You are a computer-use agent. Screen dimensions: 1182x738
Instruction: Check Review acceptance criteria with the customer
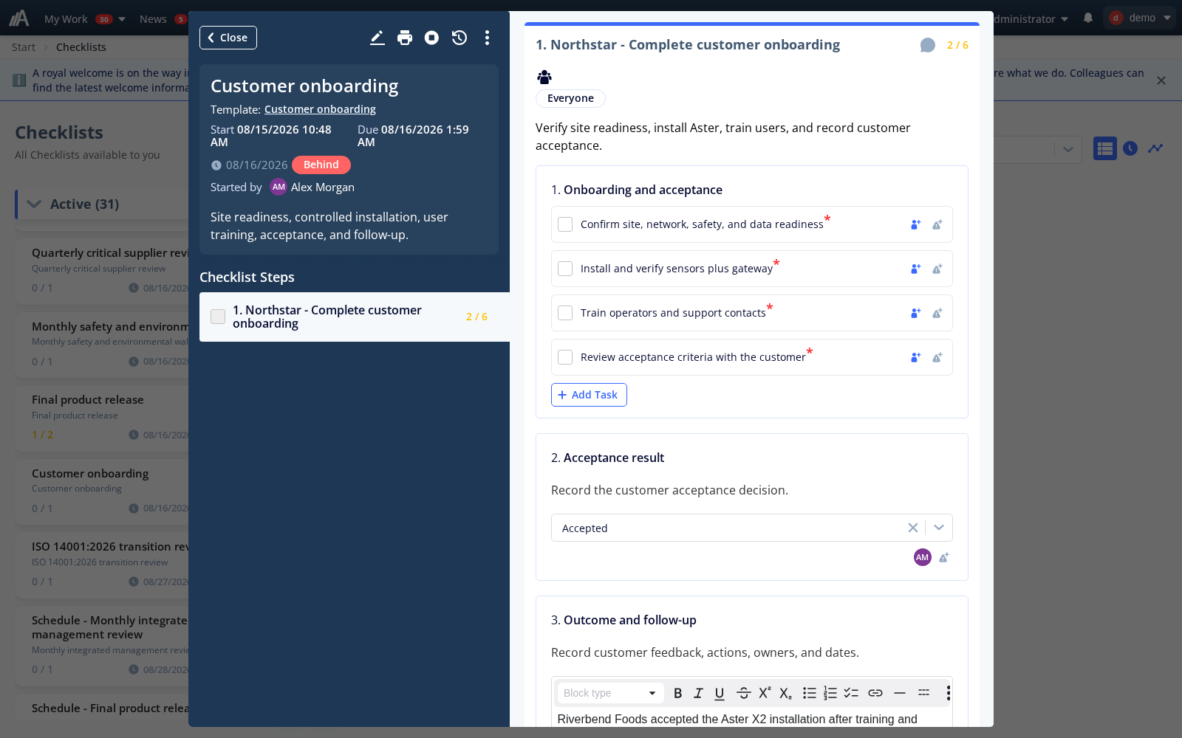(x=565, y=357)
